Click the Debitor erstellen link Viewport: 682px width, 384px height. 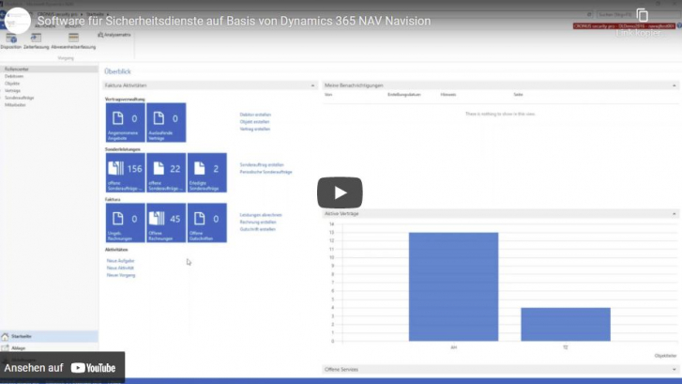pos(255,115)
